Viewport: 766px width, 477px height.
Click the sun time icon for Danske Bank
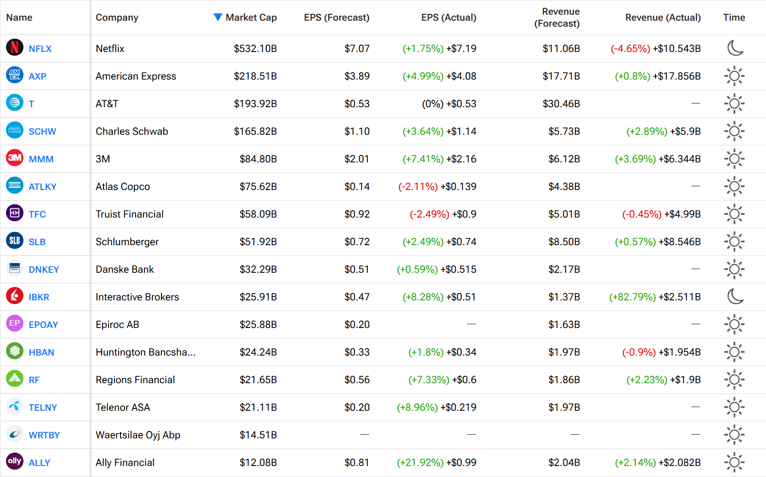point(734,269)
